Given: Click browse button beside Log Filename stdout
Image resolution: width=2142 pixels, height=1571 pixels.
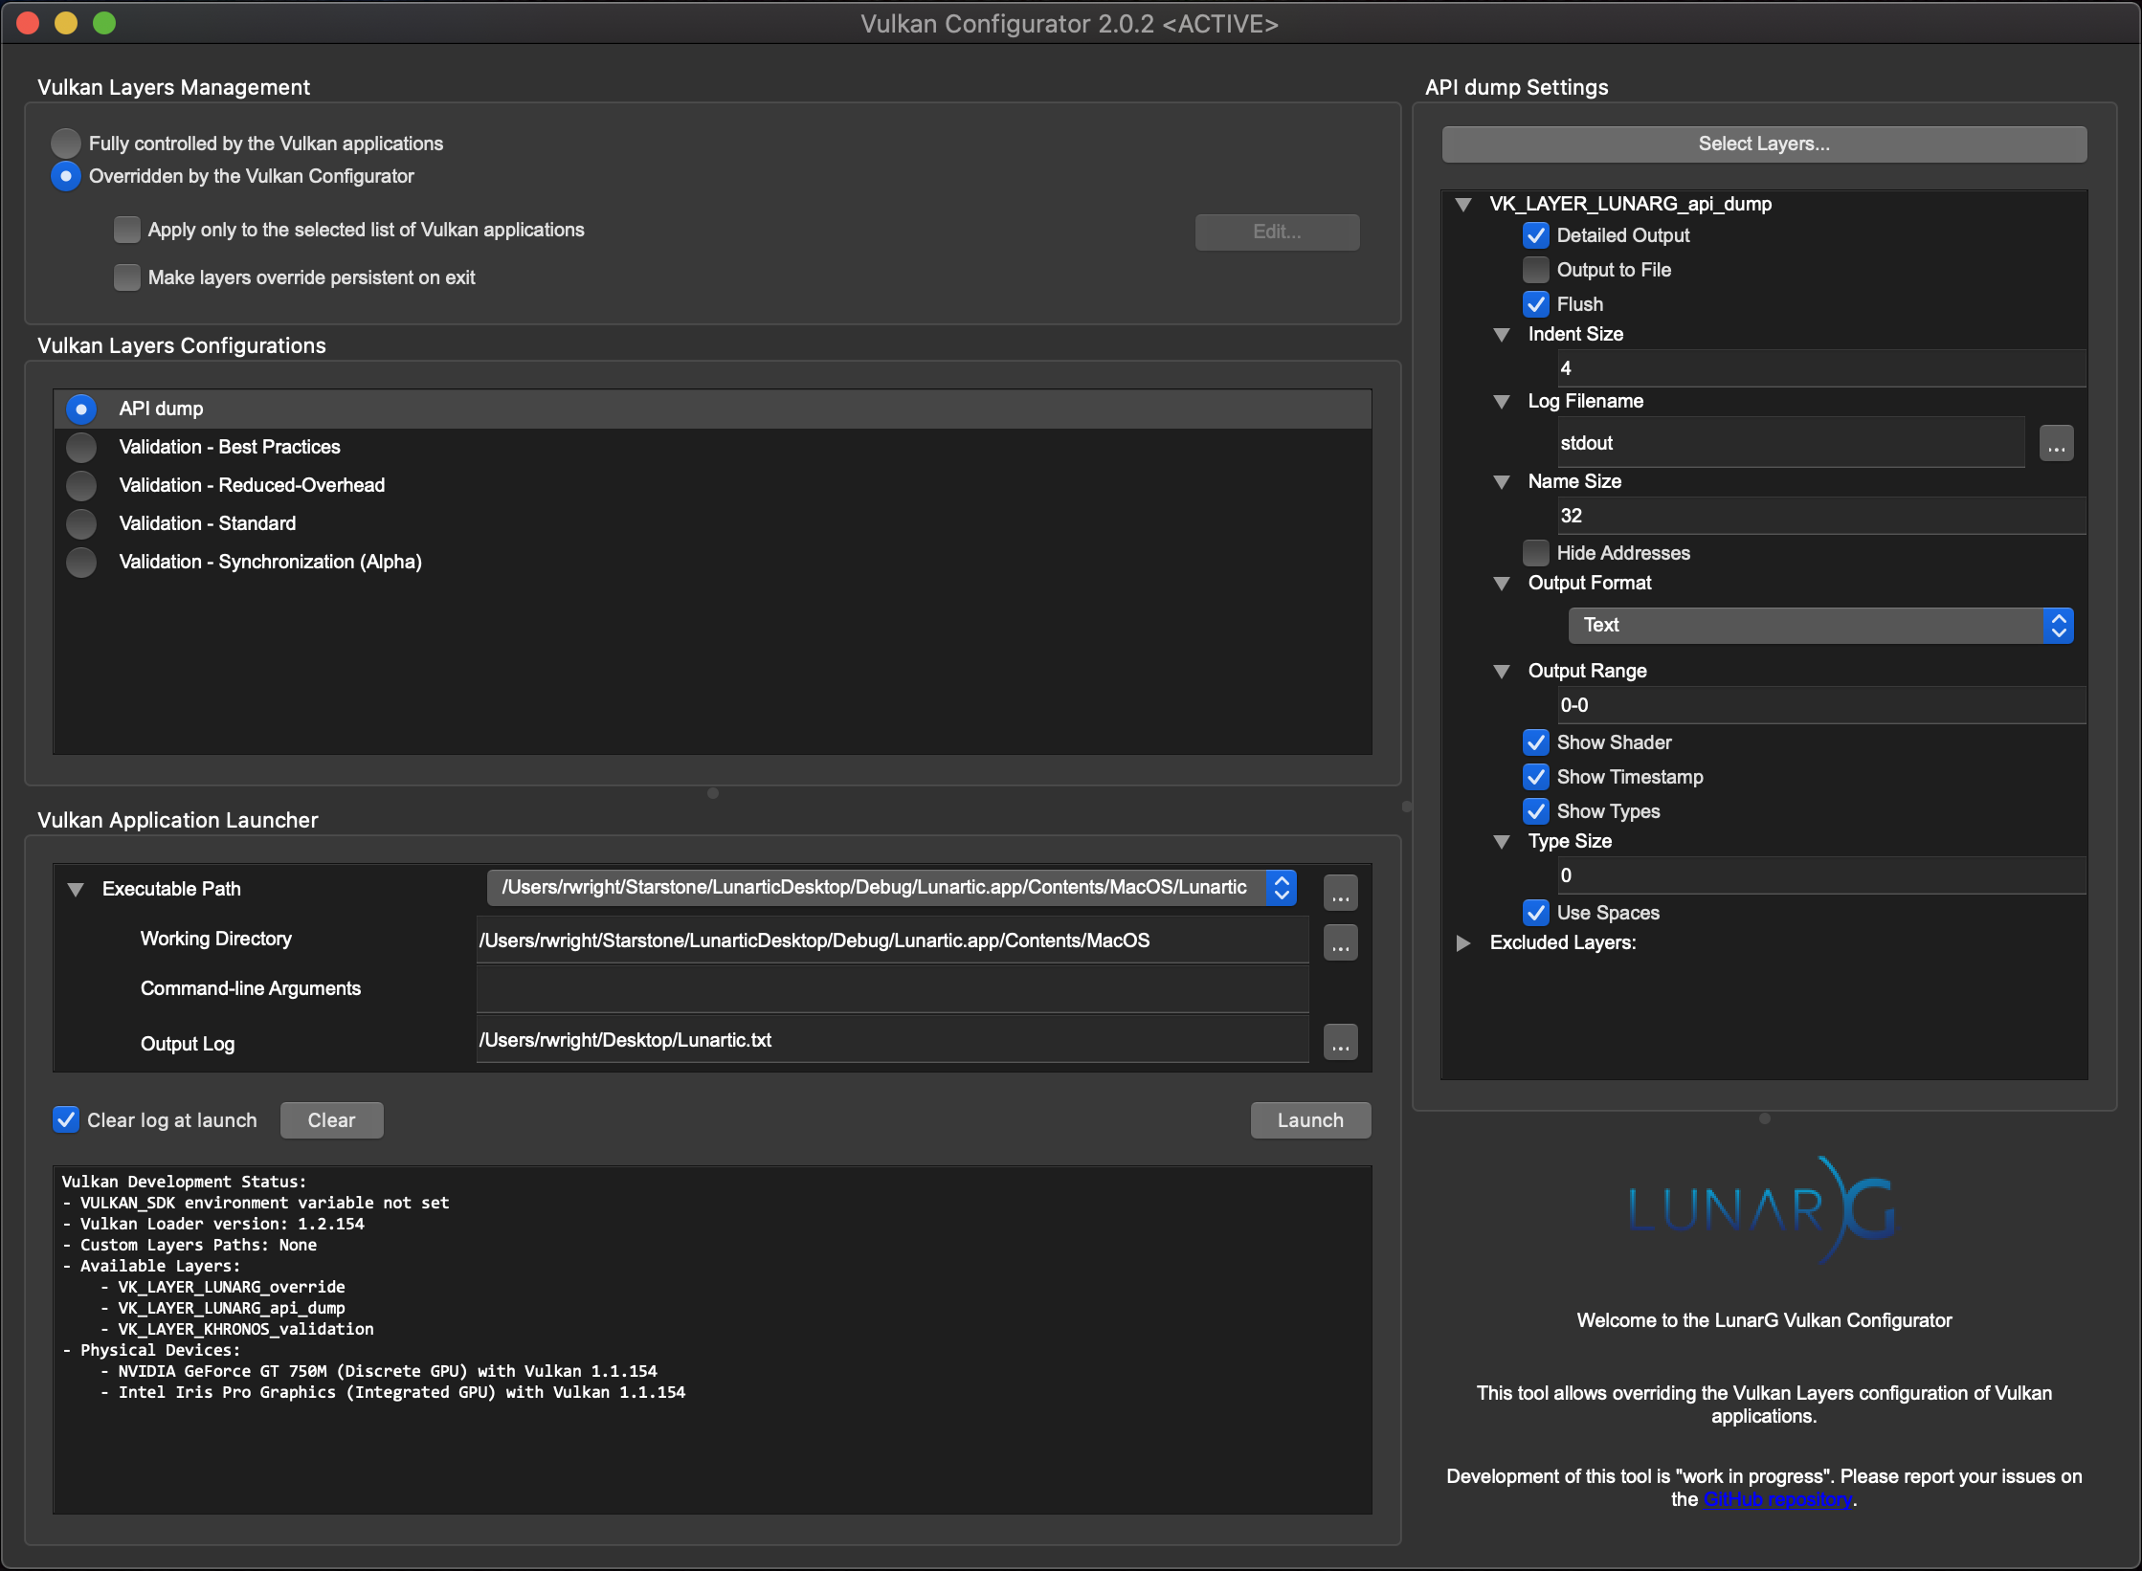Looking at the screenshot, I should (2056, 444).
